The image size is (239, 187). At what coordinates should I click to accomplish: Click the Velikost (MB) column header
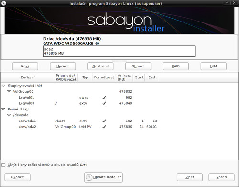tap(124, 77)
